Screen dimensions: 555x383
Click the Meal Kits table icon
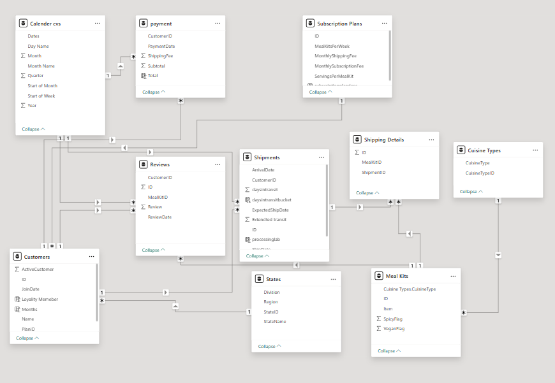(x=379, y=276)
